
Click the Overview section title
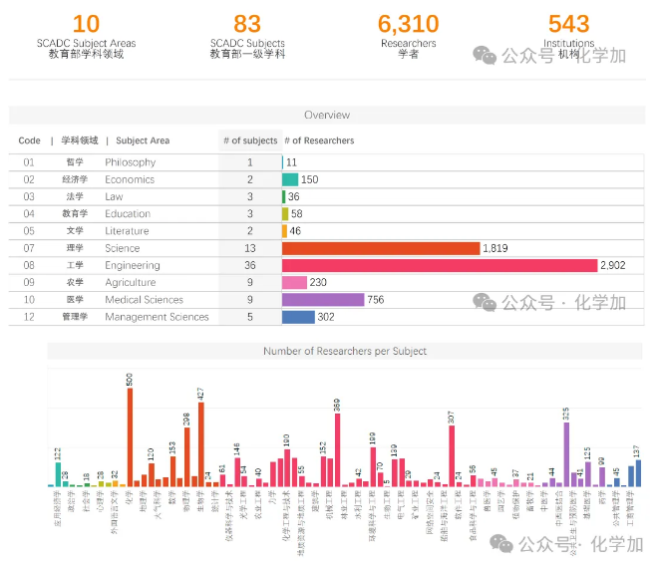(327, 115)
